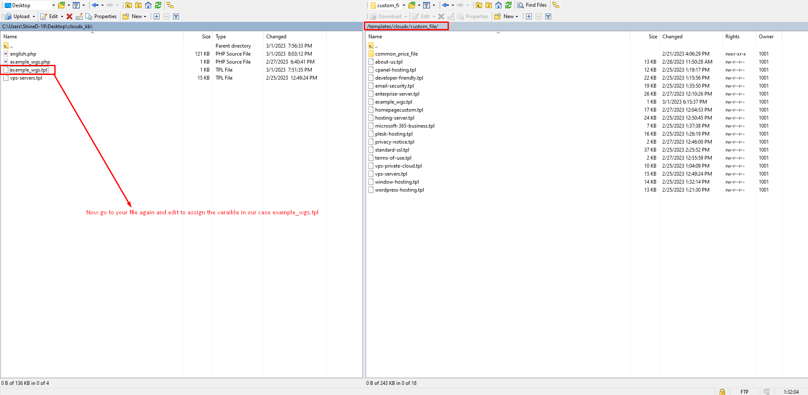This screenshot has width=808, height=395.
Task: Refresh the remote panel file listing
Action: pos(508,5)
